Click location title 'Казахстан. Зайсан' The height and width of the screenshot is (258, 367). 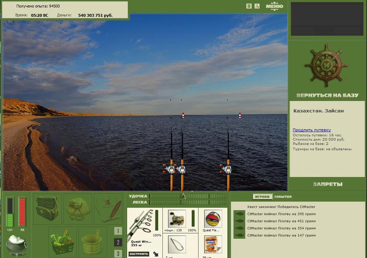[x=318, y=111]
